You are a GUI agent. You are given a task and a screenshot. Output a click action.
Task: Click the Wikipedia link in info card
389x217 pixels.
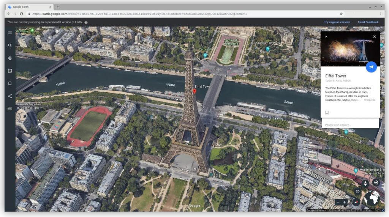[x=370, y=100]
